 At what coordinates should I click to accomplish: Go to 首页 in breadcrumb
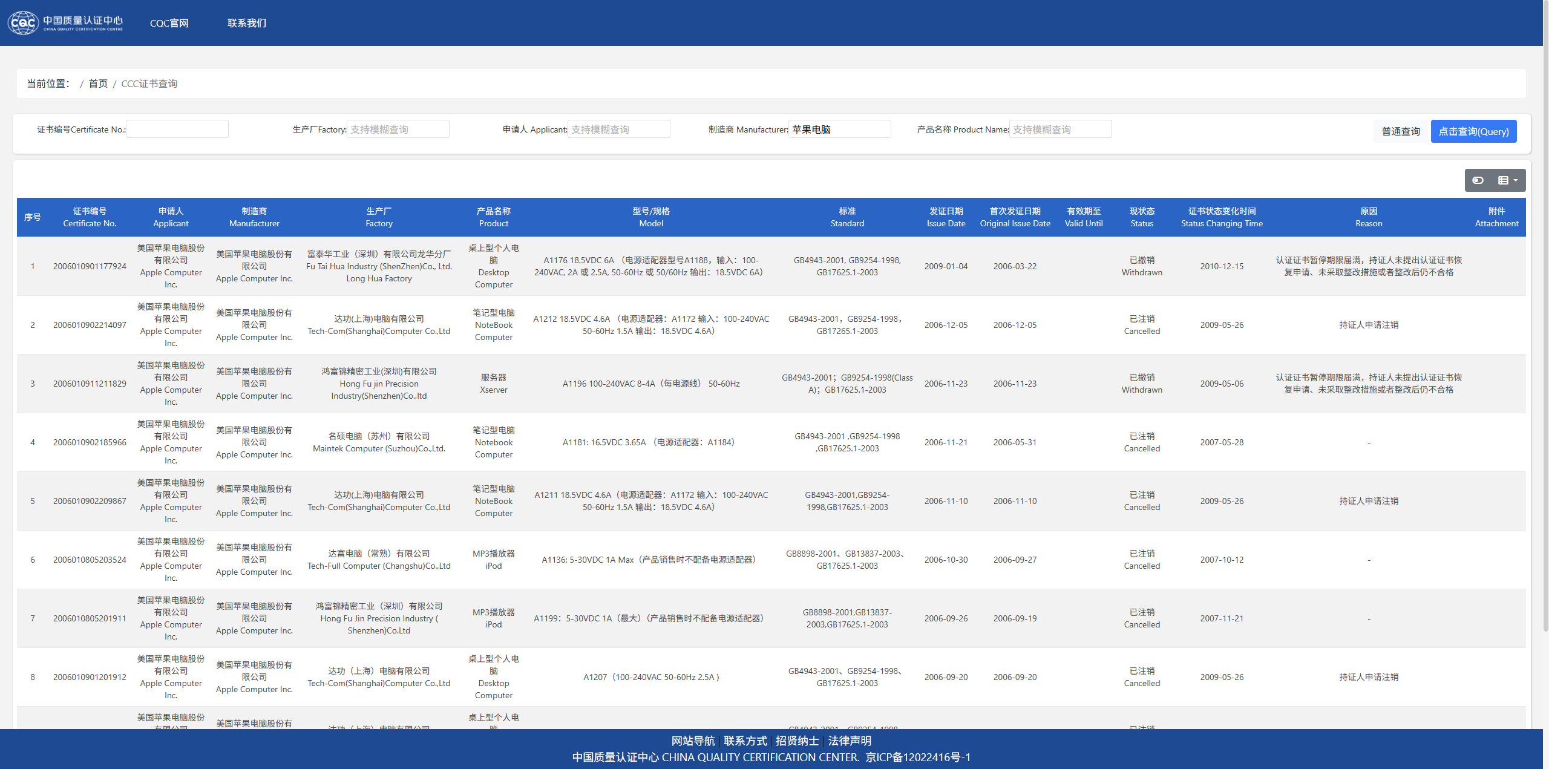[x=98, y=83]
